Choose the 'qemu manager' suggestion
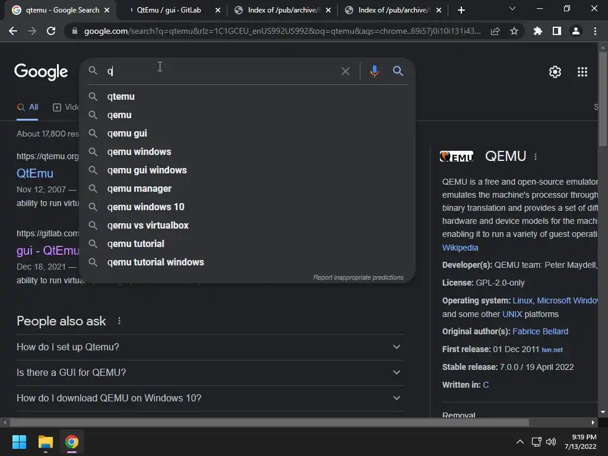 [x=248, y=188]
